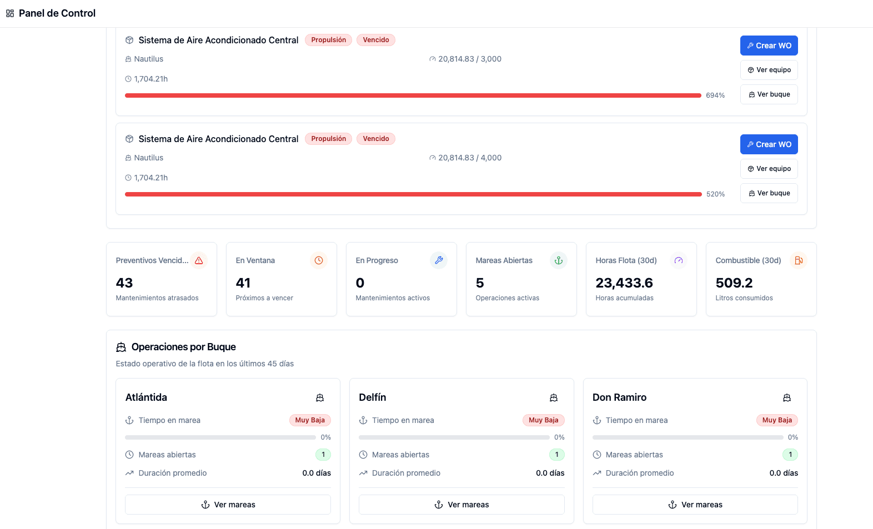Click the wrench icon on En Progreso card
Screen dimensions: 873x529
tap(439, 260)
